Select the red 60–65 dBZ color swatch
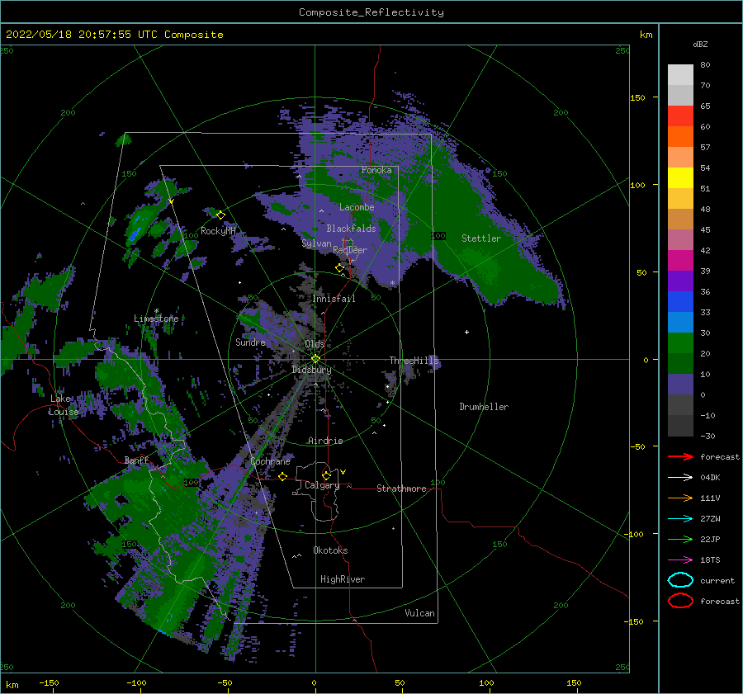Screen dimensions: 743x694 [x=680, y=116]
